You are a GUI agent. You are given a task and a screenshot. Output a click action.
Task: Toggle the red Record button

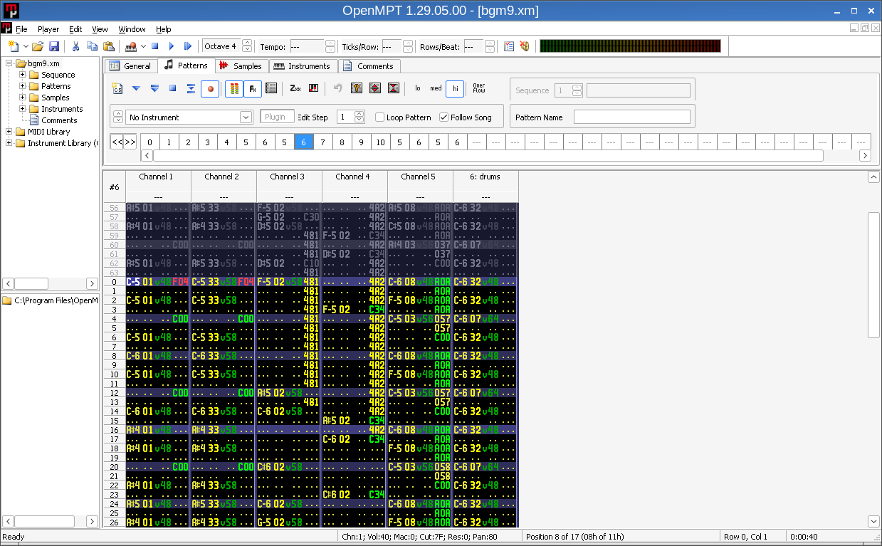(x=210, y=88)
